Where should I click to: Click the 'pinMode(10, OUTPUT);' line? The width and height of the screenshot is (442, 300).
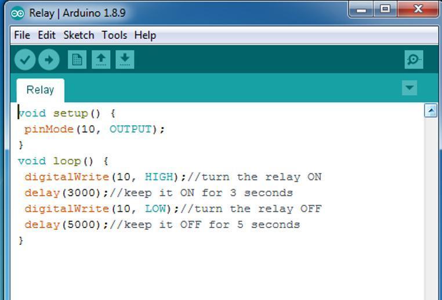coord(95,129)
